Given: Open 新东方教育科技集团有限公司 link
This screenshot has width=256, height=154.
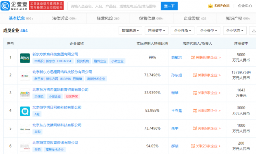Looking at the screenshot, I should pyautogui.click(x=55, y=54).
